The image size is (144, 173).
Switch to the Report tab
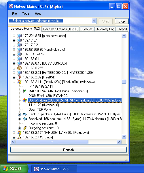(122, 29)
